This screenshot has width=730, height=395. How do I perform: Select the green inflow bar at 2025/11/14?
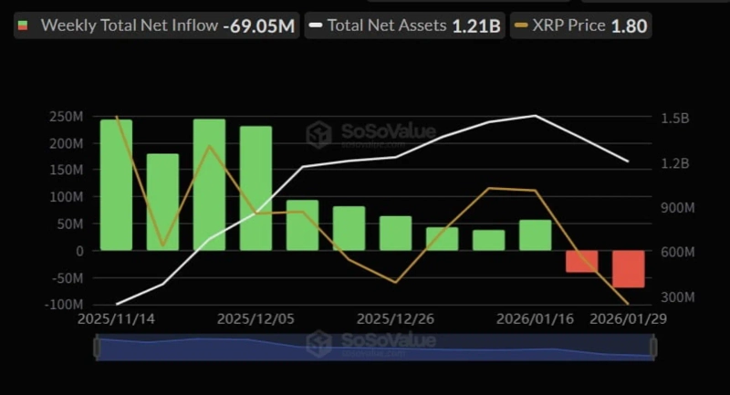[116, 184]
